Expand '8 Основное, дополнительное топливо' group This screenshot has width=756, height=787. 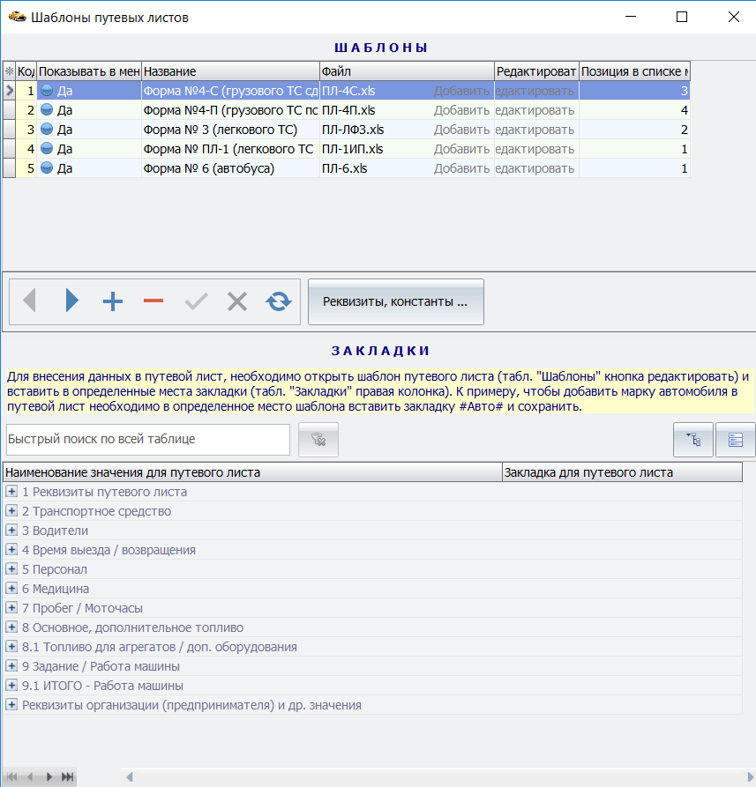[11, 627]
